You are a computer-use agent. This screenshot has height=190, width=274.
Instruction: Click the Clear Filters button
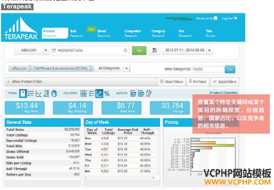click(x=171, y=82)
